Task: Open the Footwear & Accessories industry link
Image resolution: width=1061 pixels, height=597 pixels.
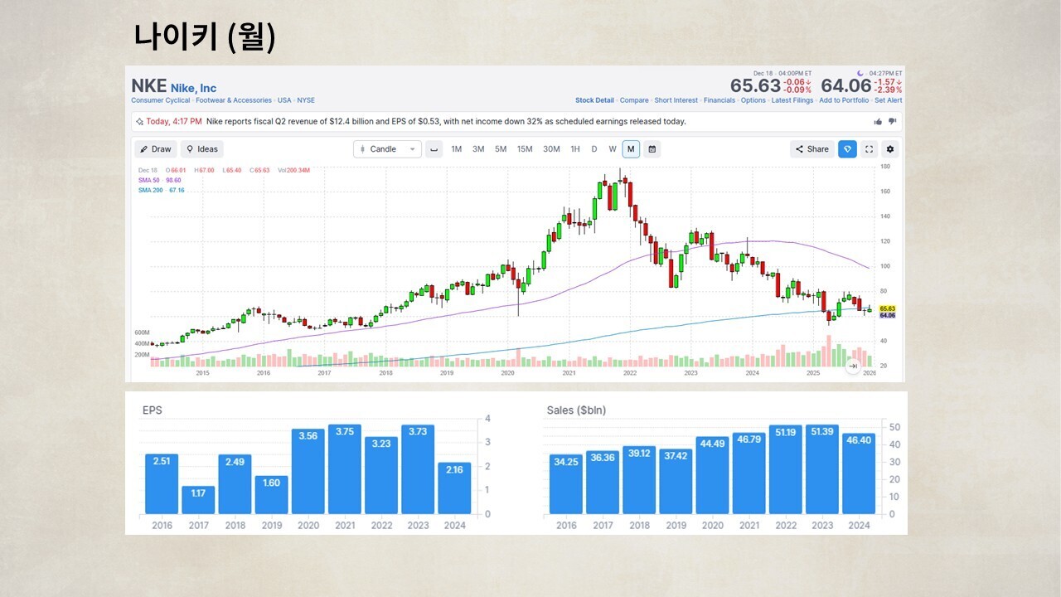Action: coord(234,100)
